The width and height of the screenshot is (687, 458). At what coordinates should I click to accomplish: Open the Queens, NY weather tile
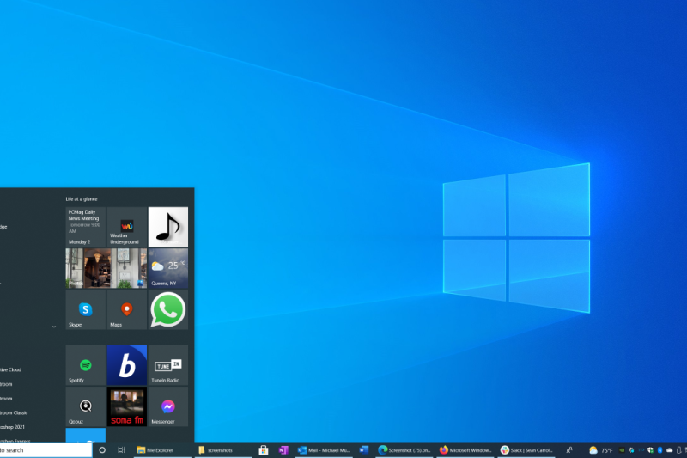pyautogui.click(x=168, y=268)
